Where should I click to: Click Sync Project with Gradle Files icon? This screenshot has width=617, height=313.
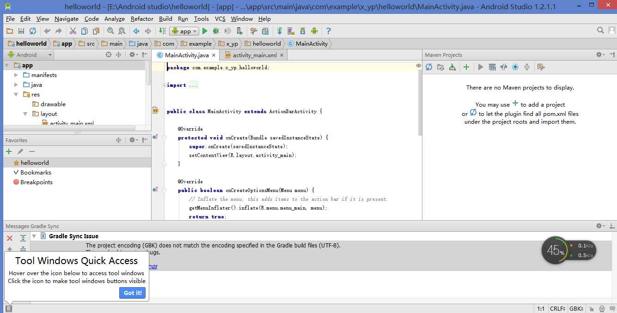280,31
